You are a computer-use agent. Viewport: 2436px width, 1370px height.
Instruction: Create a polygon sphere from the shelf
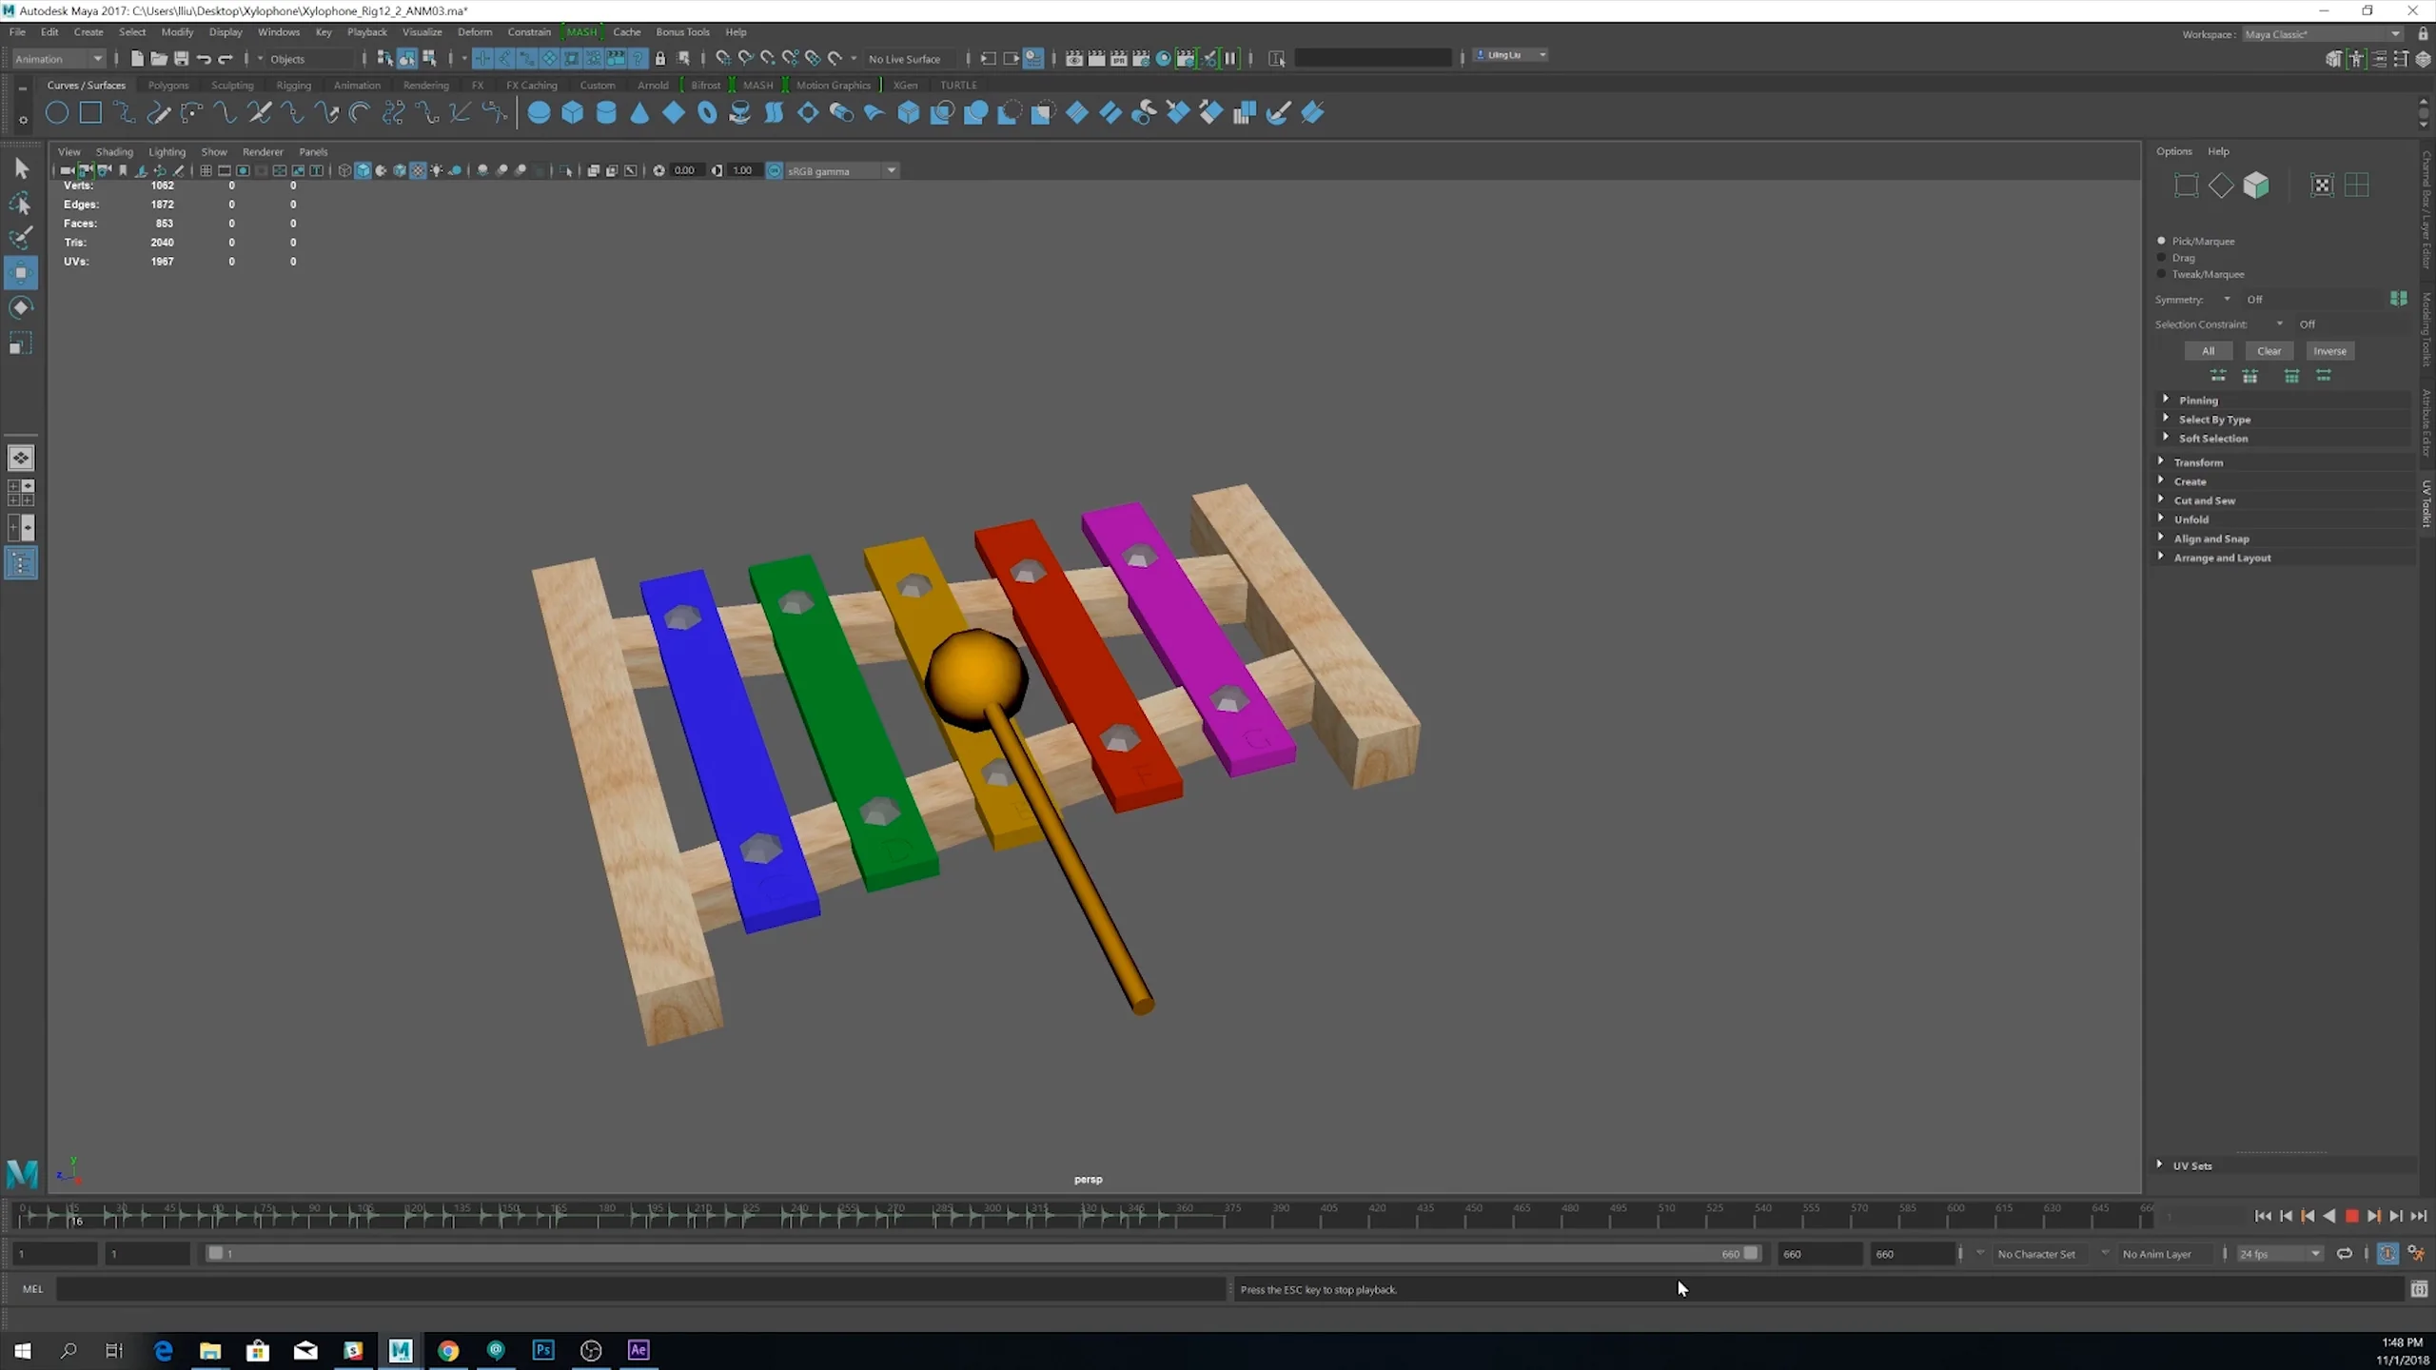pos(538,112)
